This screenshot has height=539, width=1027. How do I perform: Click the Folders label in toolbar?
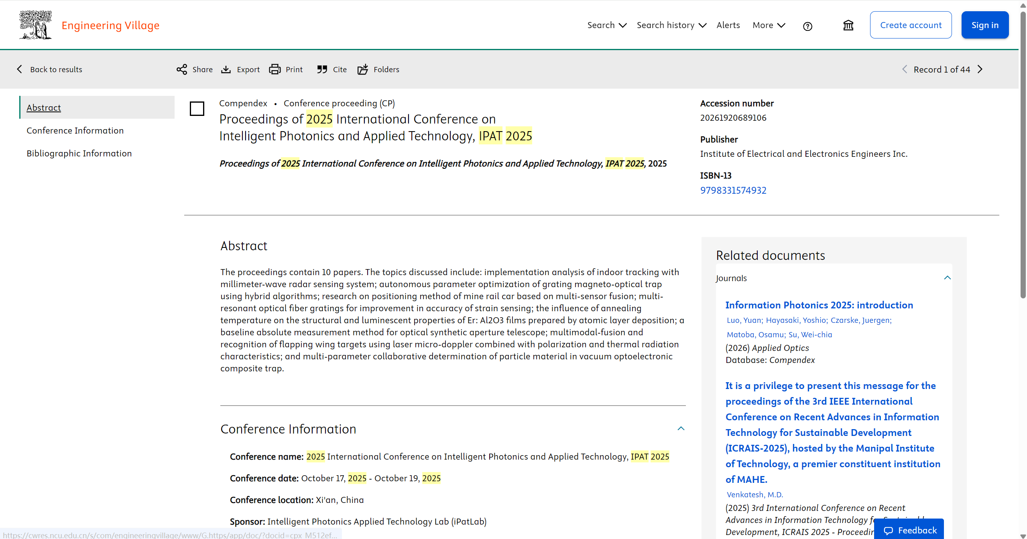tap(386, 69)
